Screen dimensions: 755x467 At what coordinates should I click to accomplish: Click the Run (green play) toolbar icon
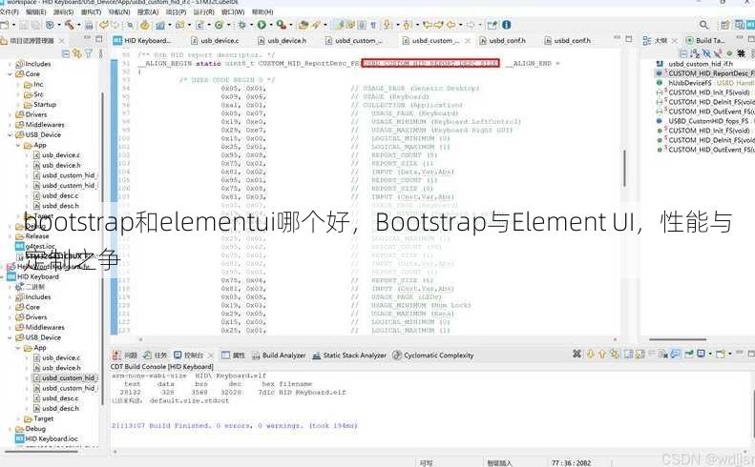[x=262, y=25]
